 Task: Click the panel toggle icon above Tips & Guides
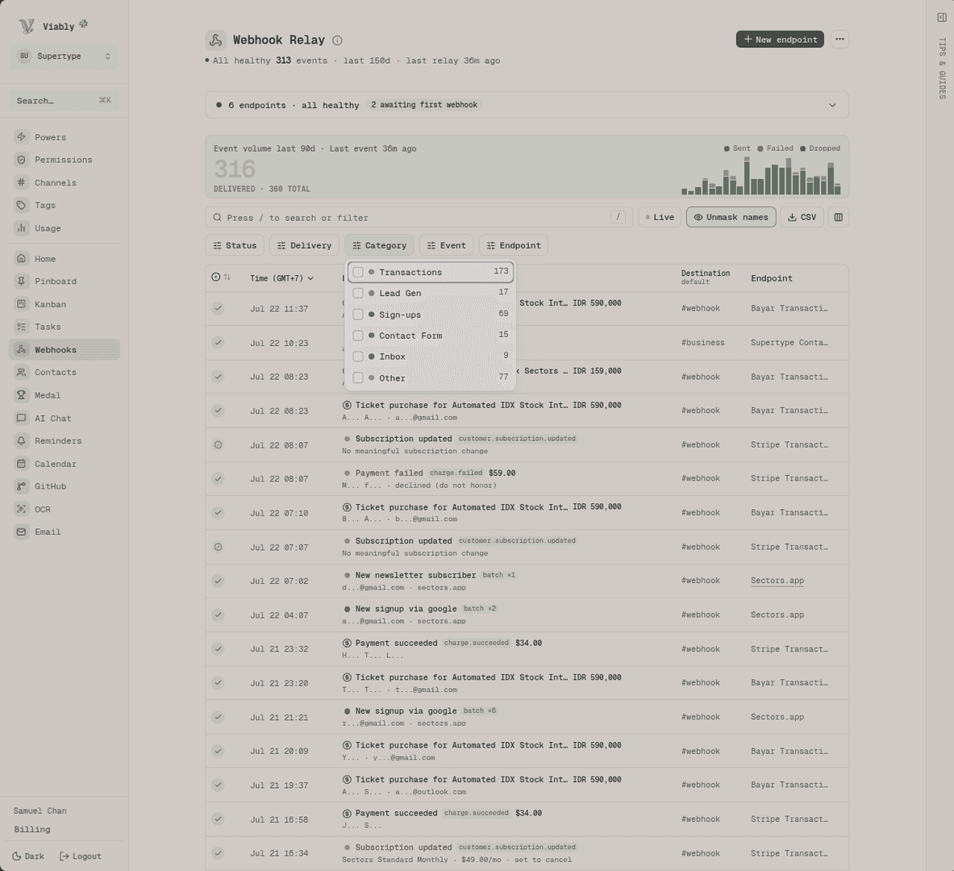pos(942,17)
